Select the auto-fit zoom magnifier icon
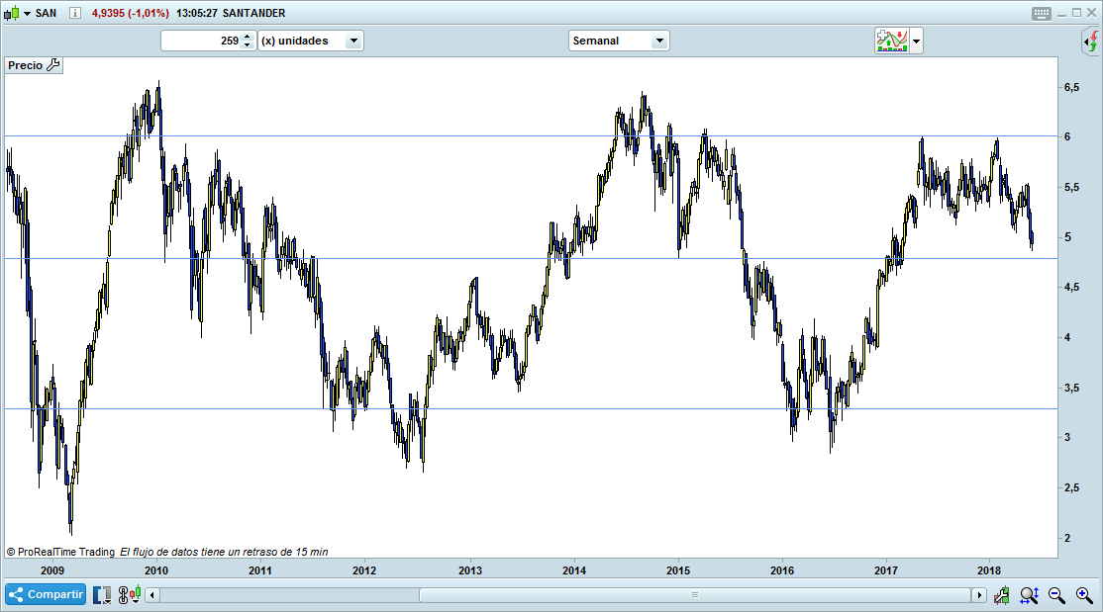This screenshot has width=1103, height=612. (x=1029, y=595)
